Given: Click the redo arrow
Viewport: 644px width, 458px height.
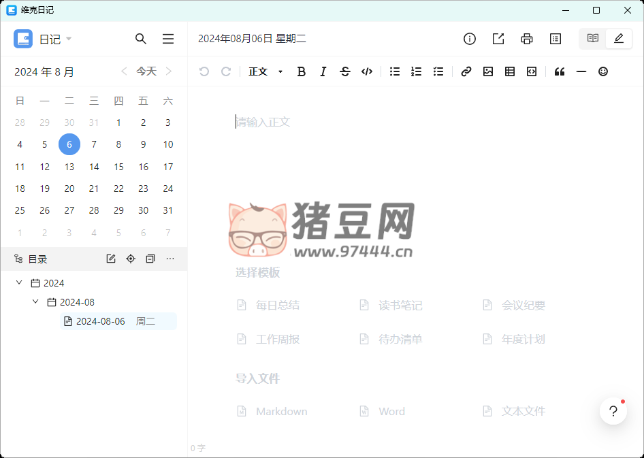Looking at the screenshot, I should [226, 72].
